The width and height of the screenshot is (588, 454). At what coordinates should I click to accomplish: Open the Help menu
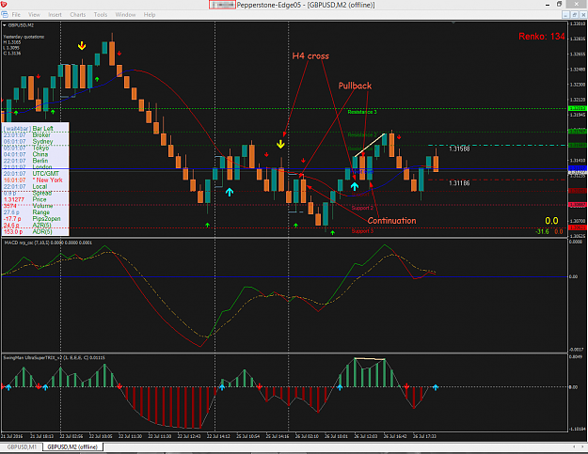(150, 15)
